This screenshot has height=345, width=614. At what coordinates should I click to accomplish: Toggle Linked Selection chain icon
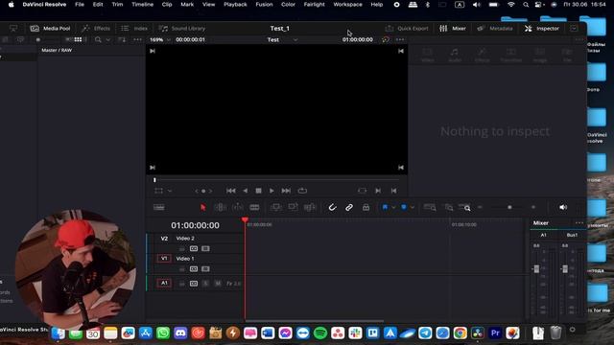(349, 207)
